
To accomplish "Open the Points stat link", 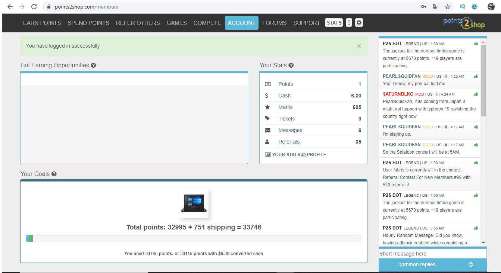I will pyautogui.click(x=285, y=84).
